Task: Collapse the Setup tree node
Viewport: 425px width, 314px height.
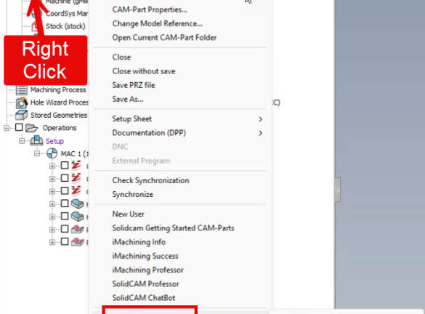Action: [22, 141]
